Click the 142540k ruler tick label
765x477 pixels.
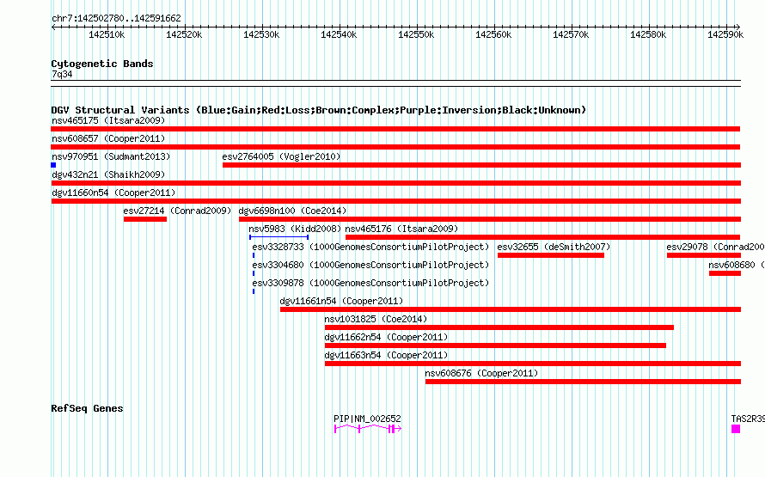point(339,34)
